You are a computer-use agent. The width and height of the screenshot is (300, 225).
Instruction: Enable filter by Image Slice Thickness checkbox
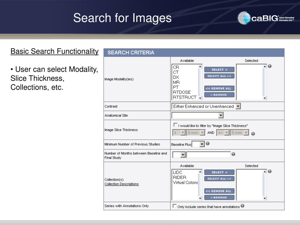[175, 125]
